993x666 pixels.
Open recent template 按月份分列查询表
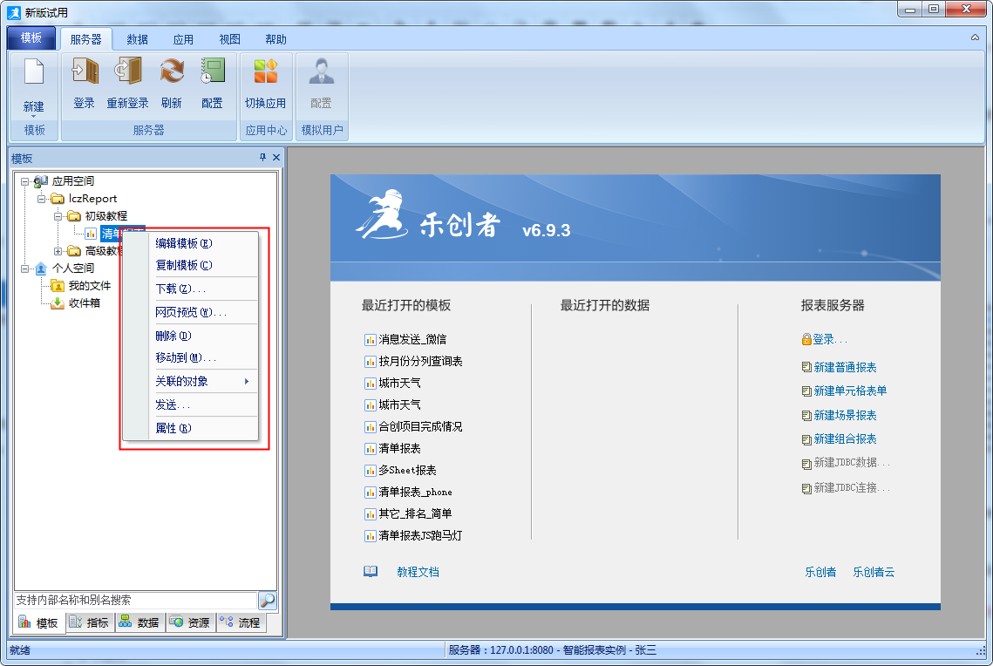420,361
